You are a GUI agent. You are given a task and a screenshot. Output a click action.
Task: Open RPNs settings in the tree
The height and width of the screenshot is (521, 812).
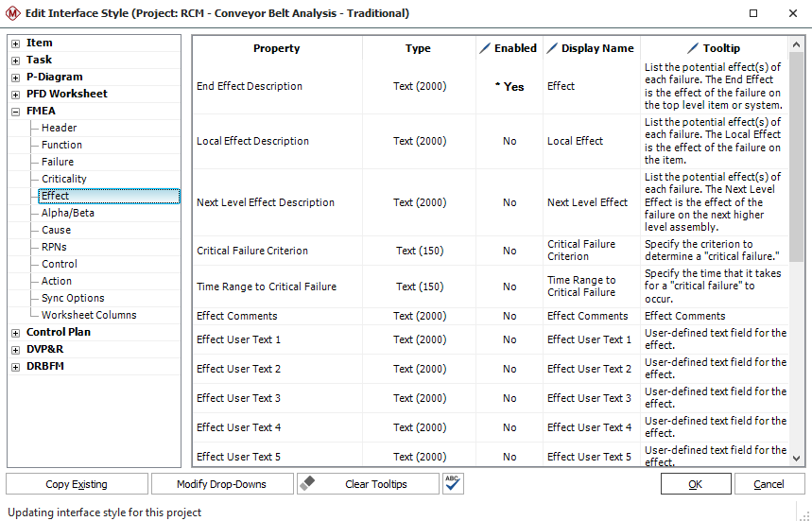pos(54,247)
